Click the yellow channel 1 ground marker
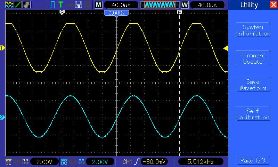The height and width of the screenshot is (167, 278). click(x=2, y=48)
